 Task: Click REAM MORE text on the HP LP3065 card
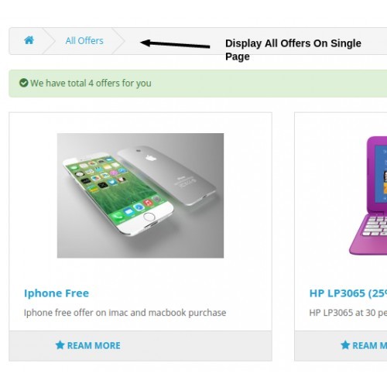[x=370, y=345]
